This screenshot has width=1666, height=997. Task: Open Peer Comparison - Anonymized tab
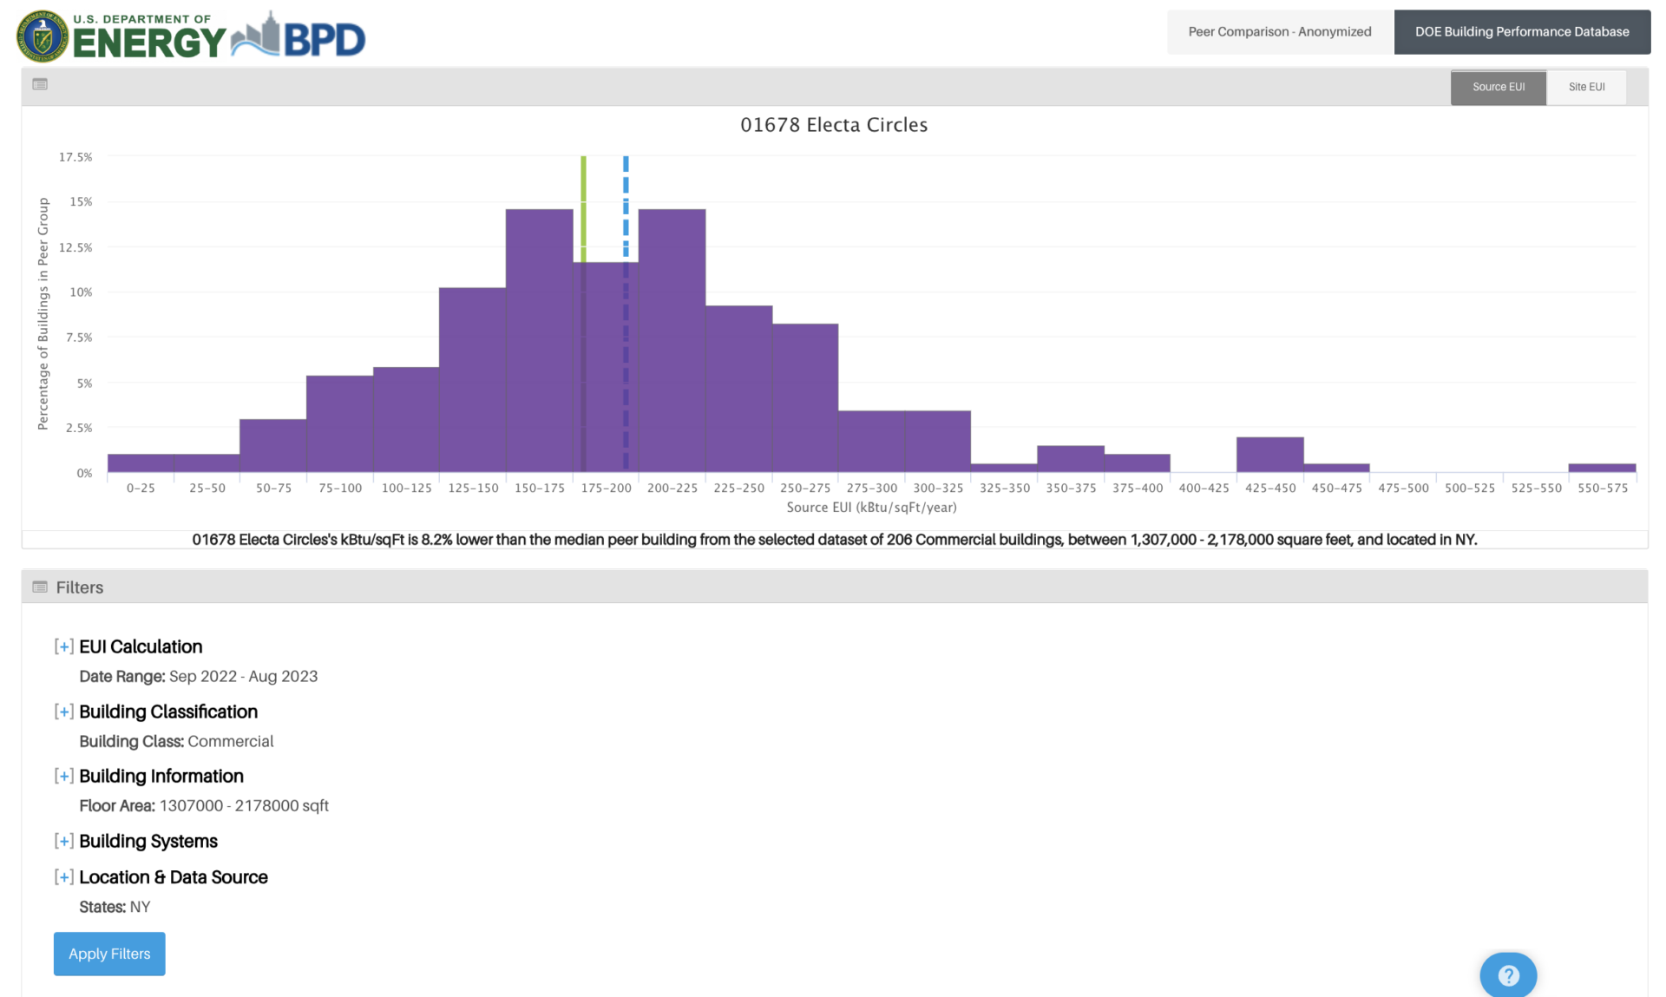click(1279, 32)
